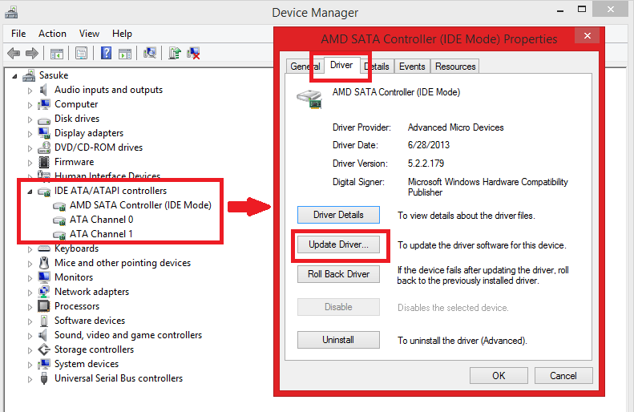The width and height of the screenshot is (634, 412).
Task: Open the View menu
Action: tap(89, 34)
